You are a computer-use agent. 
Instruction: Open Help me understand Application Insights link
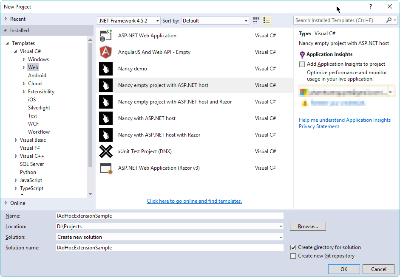(345, 120)
